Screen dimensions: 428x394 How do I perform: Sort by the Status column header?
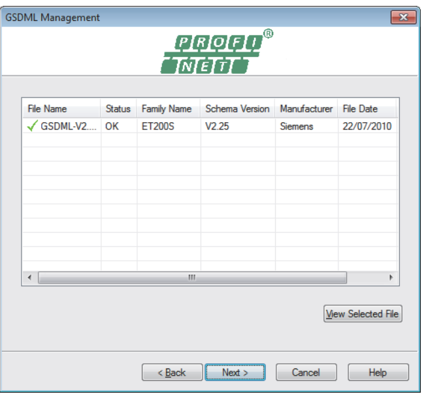(118, 109)
